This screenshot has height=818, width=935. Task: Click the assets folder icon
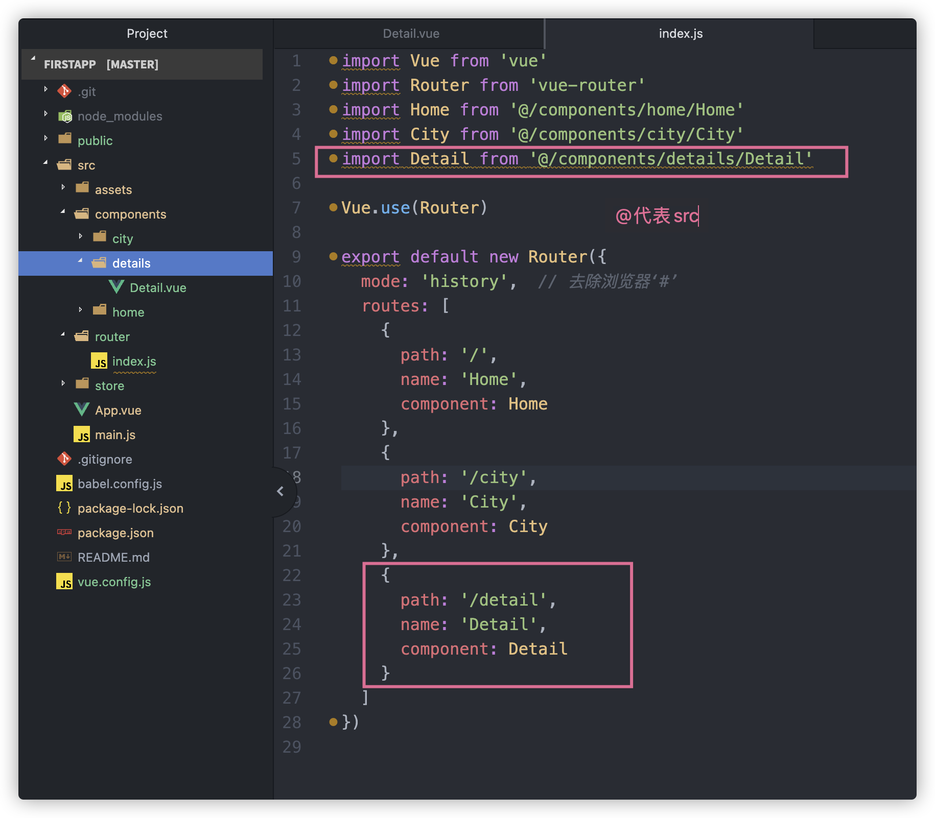[x=82, y=187]
